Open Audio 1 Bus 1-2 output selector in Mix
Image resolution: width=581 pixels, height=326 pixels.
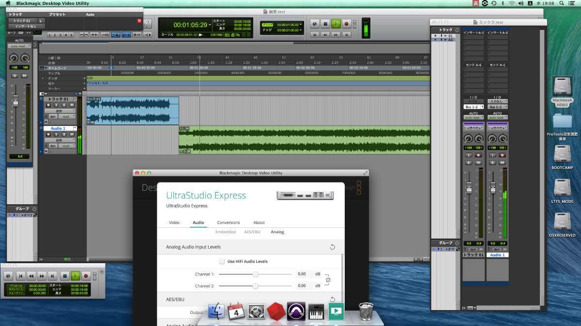(497, 107)
